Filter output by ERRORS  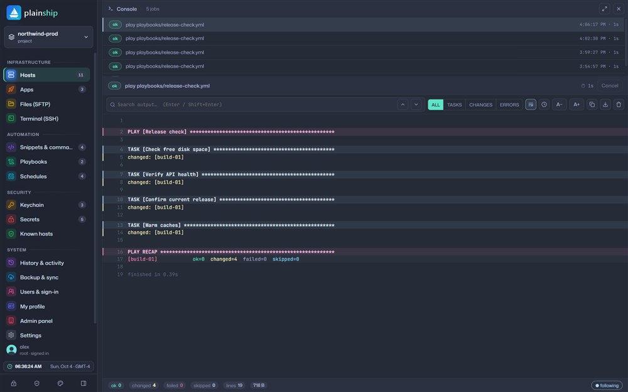click(509, 104)
